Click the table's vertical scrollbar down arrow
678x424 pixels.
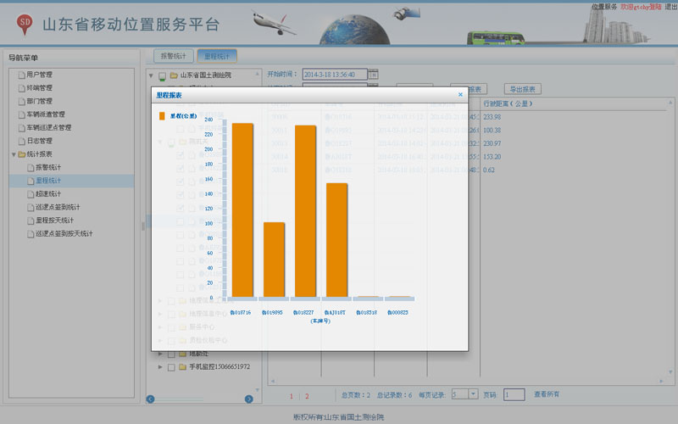pos(670,372)
